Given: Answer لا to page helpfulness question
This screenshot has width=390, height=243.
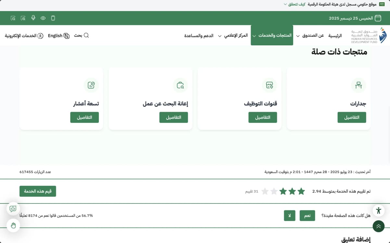Looking at the screenshot, I should coord(289,216).
